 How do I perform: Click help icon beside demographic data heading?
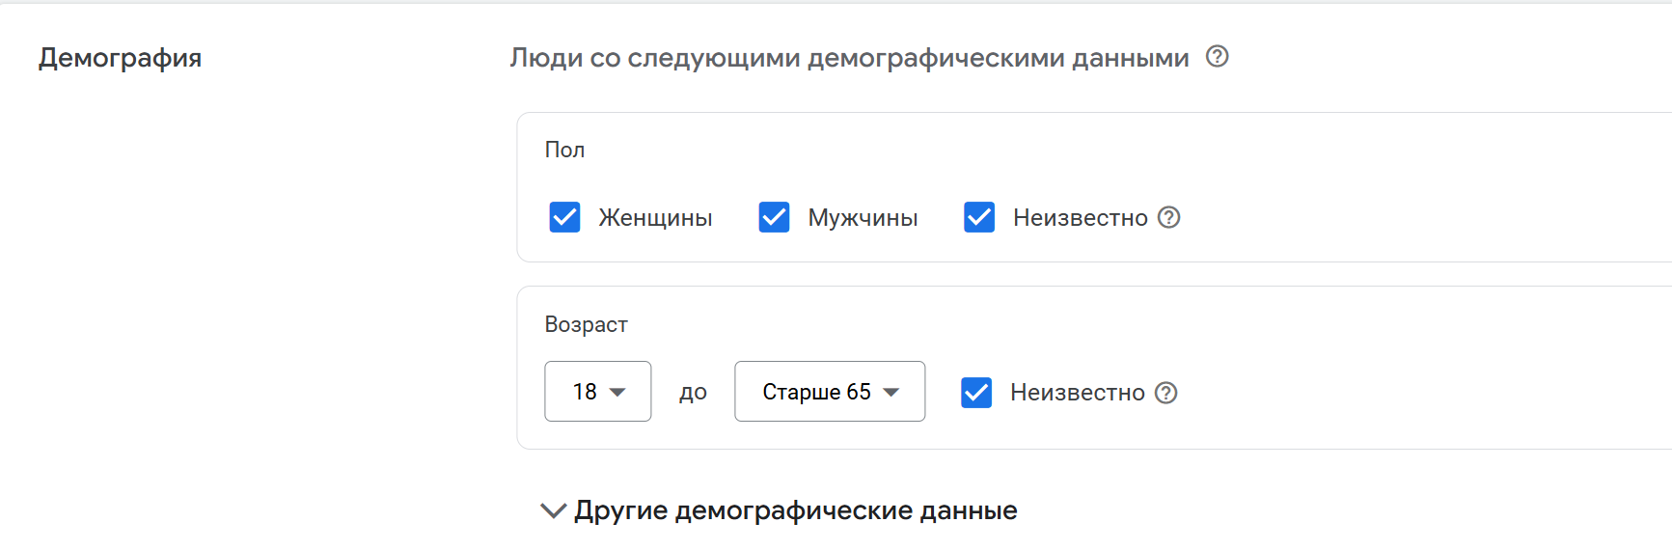(1218, 57)
